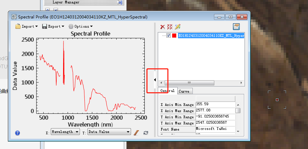Click the legend list horizontal scrollbar thumb
Viewport: 308px width, 149px height.
(189, 83)
